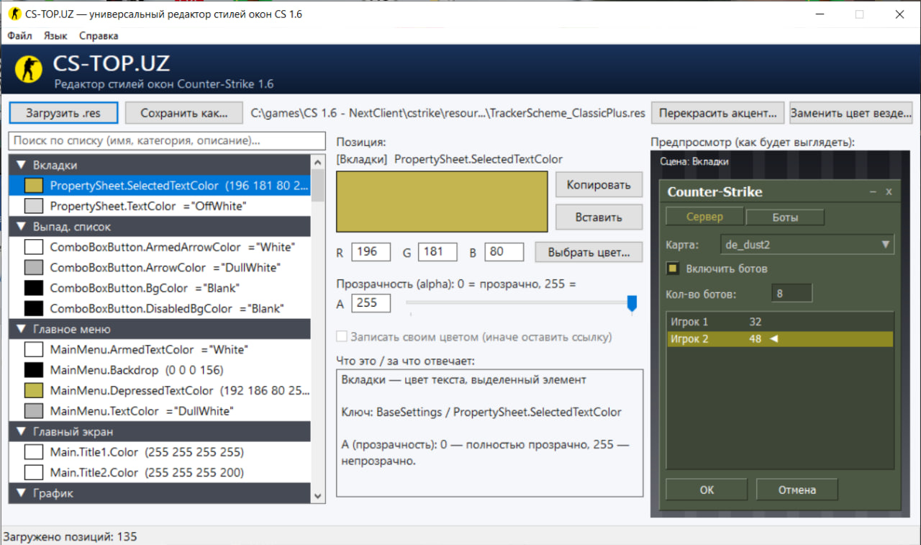Click the alpha transparency slider thumb
The width and height of the screenshot is (921, 545).
[x=632, y=304]
